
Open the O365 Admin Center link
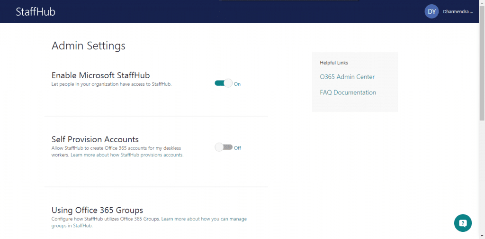click(347, 77)
